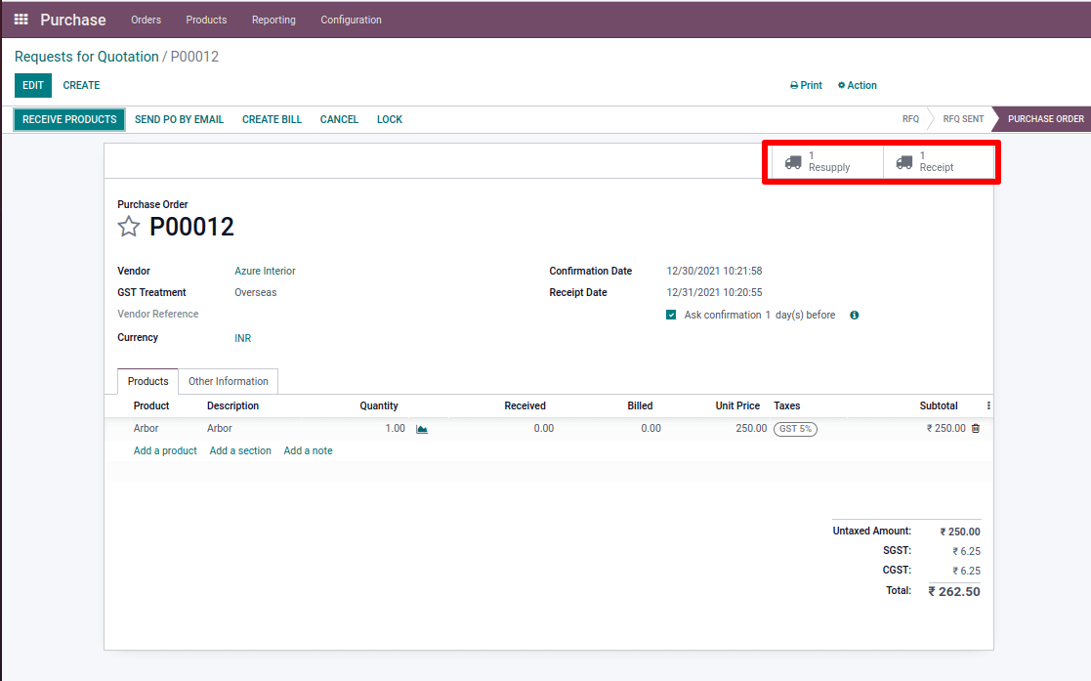Click RECEIVE PRODUCTS button
The width and height of the screenshot is (1091, 681).
point(69,119)
